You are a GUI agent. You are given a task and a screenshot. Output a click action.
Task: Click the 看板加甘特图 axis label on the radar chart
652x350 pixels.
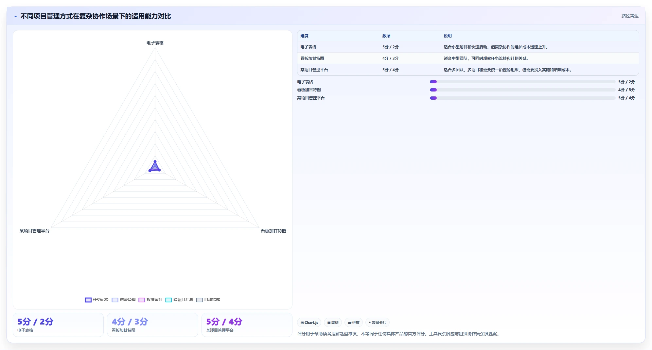coord(273,231)
